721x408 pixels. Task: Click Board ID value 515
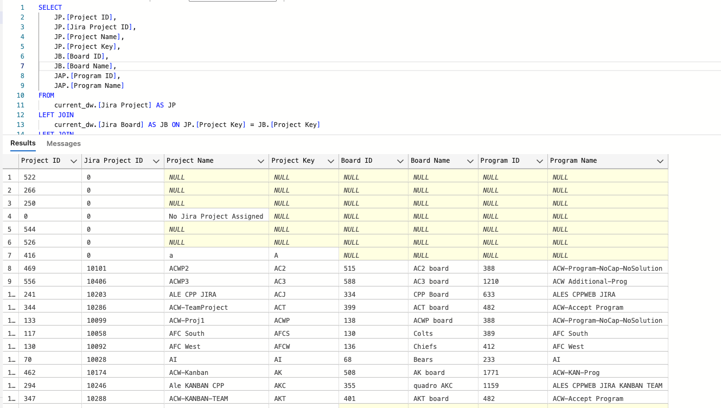click(x=374, y=269)
